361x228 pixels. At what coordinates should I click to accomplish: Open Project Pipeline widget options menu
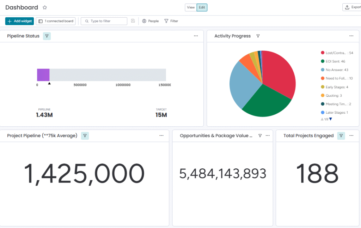tap(161, 136)
